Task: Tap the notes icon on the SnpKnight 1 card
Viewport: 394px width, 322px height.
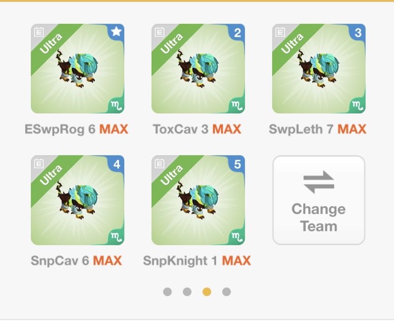Action: tap(159, 164)
